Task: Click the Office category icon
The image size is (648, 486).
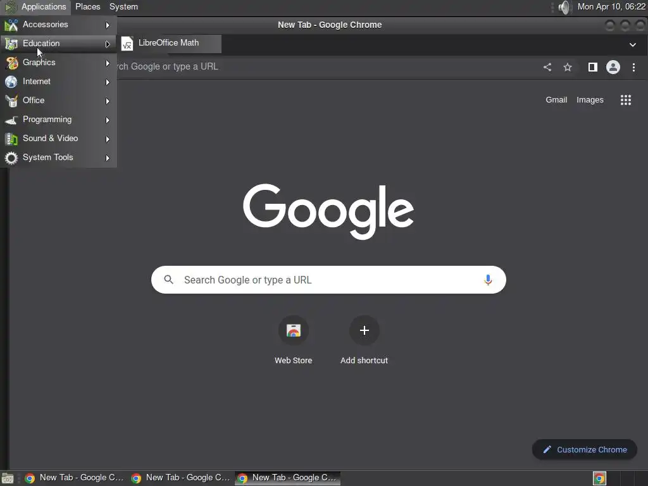Action: click(x=11, y=101)
